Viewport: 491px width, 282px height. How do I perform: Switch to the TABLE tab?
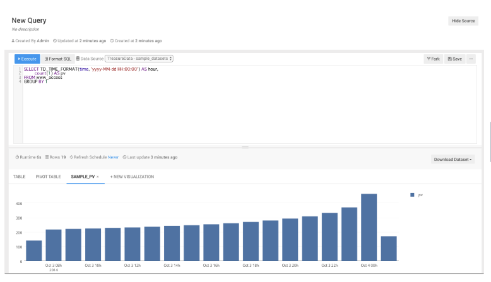click(20, 177)
